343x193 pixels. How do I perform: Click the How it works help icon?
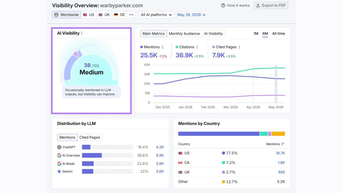point(223,5)
